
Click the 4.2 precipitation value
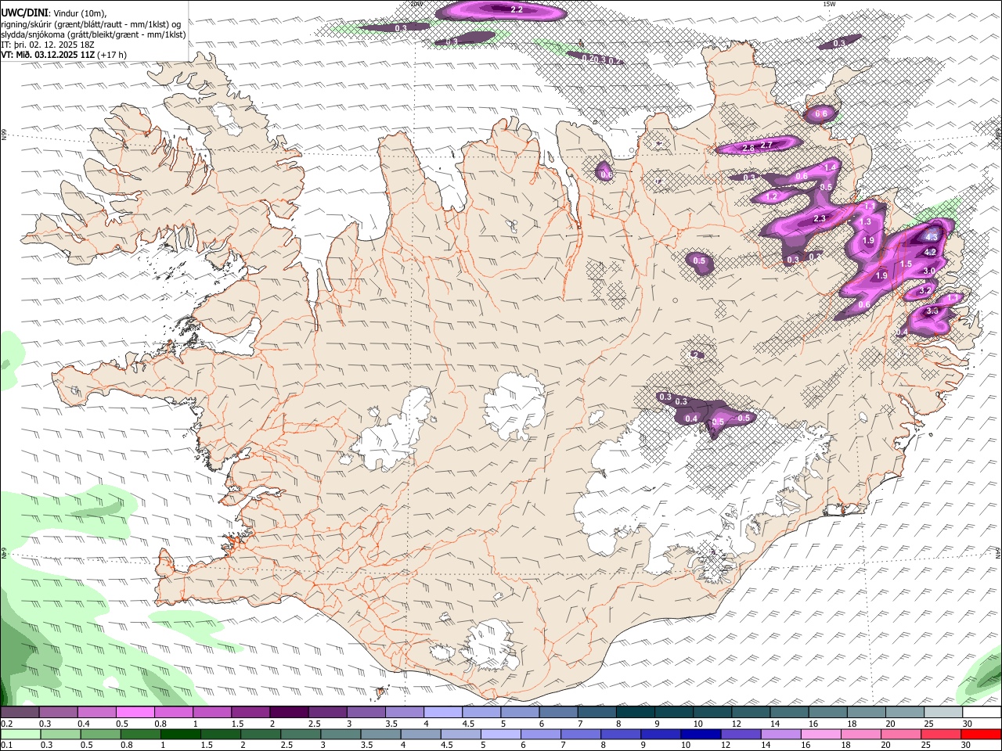930,252
